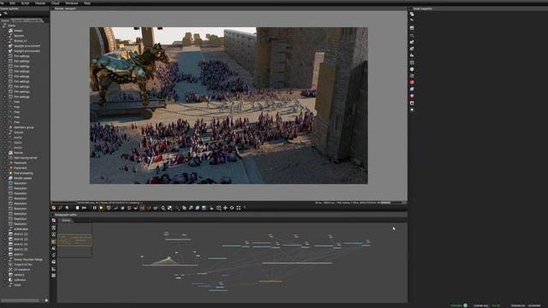Click OctaneLive connected status text
This screenshot has width=548, height=308.
pos(526,305)
